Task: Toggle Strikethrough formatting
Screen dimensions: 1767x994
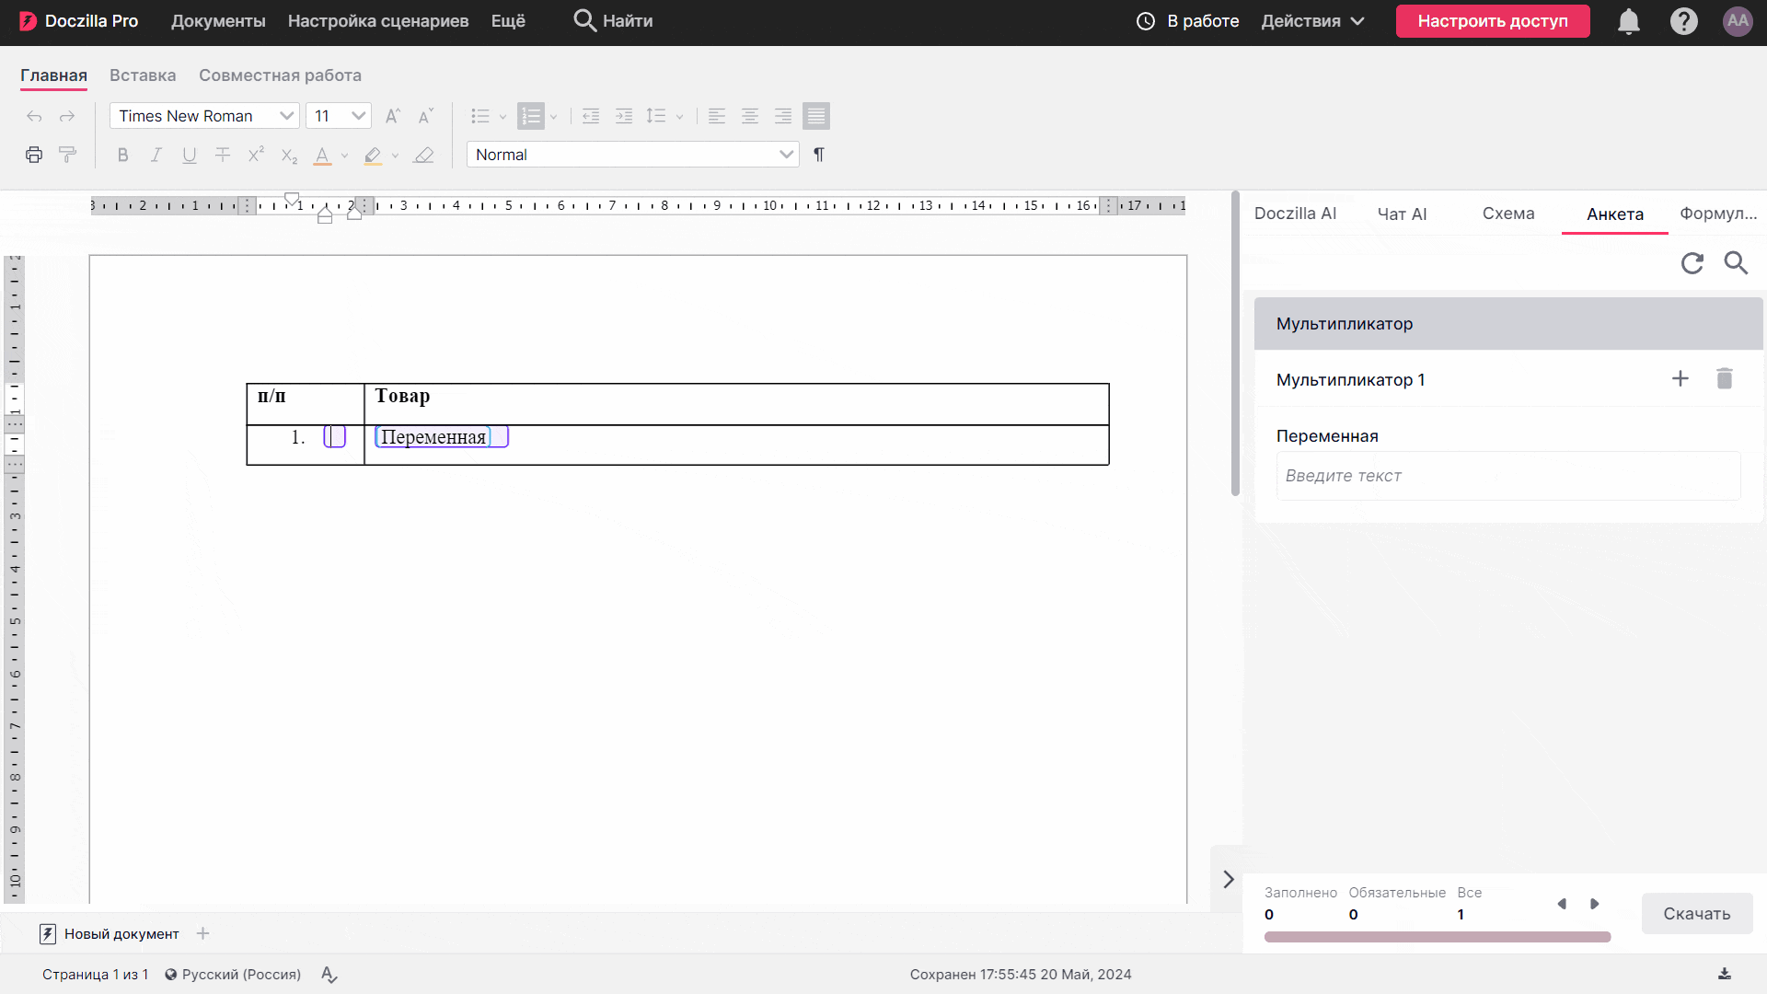Action: tap(223, 155)
